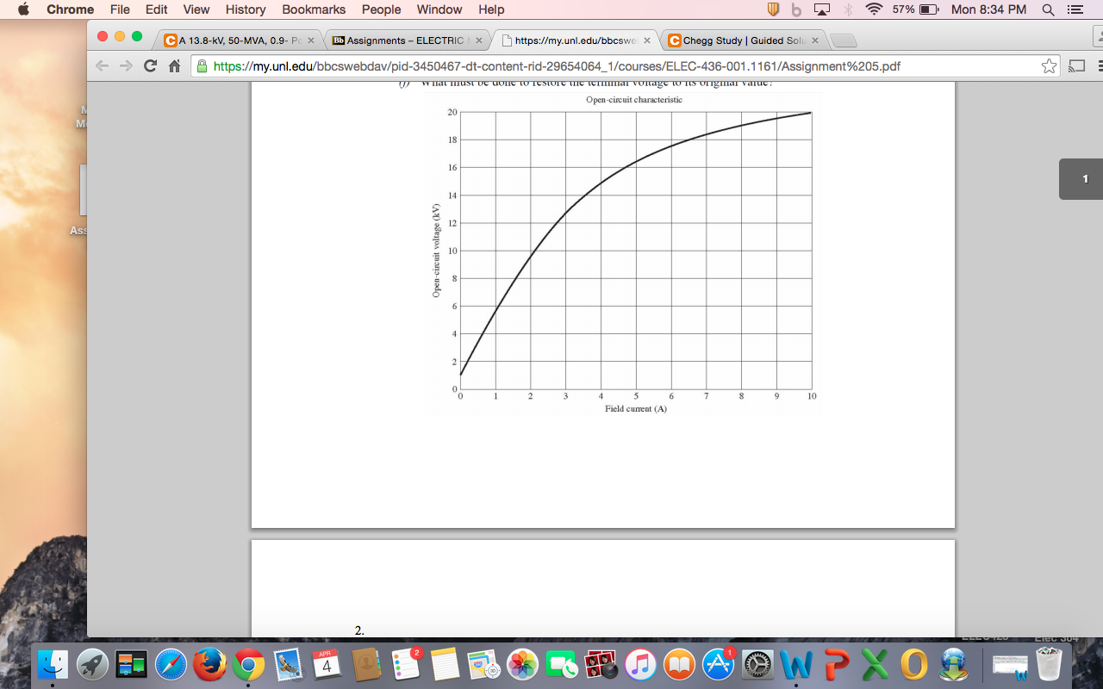Open the Help menu

click(491, 9)
